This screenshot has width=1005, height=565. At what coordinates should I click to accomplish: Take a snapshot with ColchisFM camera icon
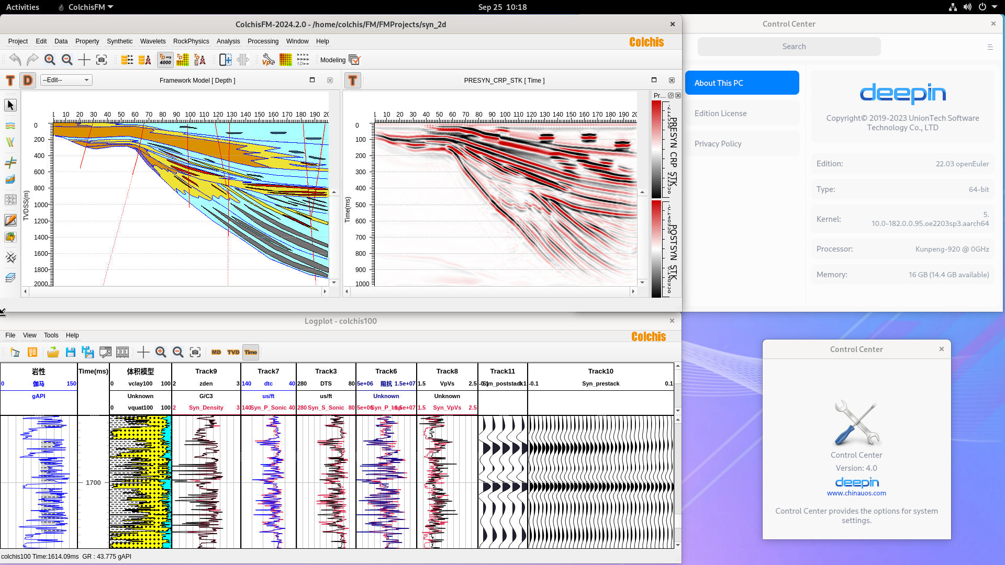(x=102, y=60)
